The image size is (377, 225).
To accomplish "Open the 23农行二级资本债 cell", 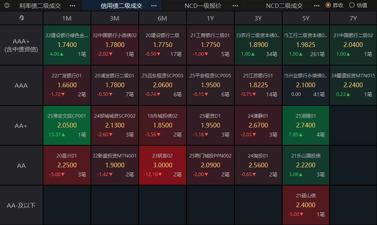I will [x=258, y=45].
